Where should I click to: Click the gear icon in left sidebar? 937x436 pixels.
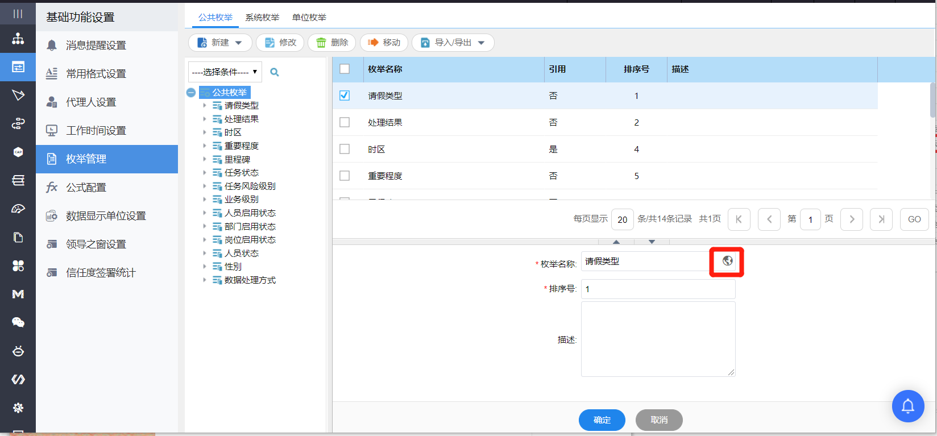tap(18, 408)
